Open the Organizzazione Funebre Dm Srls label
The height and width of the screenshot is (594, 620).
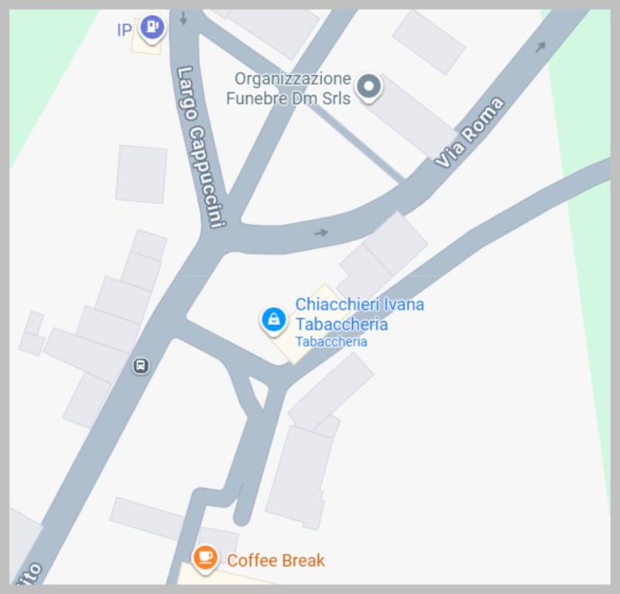tap(289, 88)
